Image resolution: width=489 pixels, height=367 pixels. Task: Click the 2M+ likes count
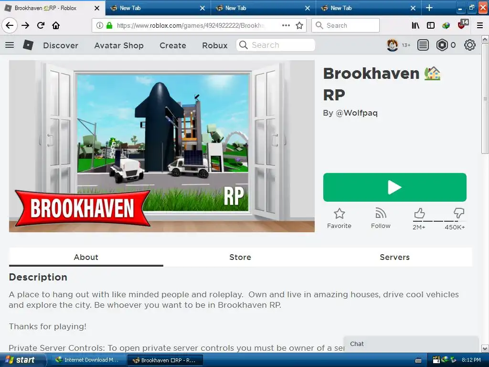point(419,227)
